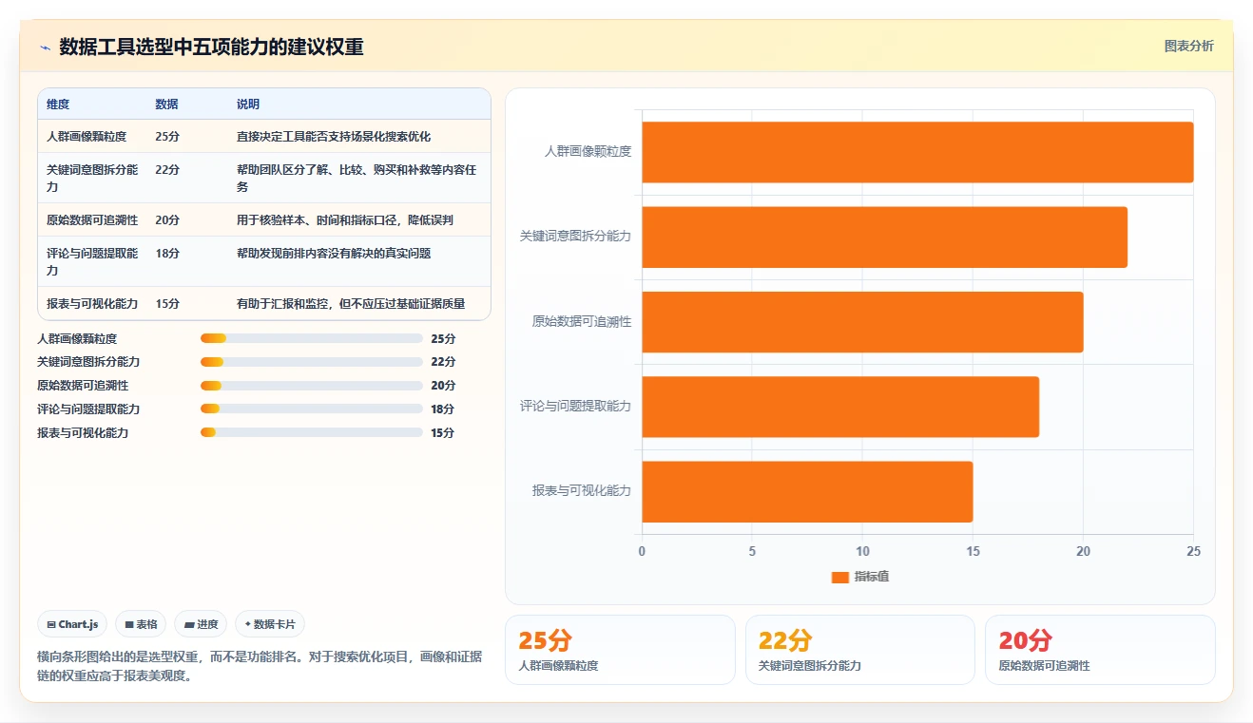This screenshot has width=1253, height=723.
Task: Click table cell 原始数据可追溯性
Action: pyautogui.click(x=92, y=220)
